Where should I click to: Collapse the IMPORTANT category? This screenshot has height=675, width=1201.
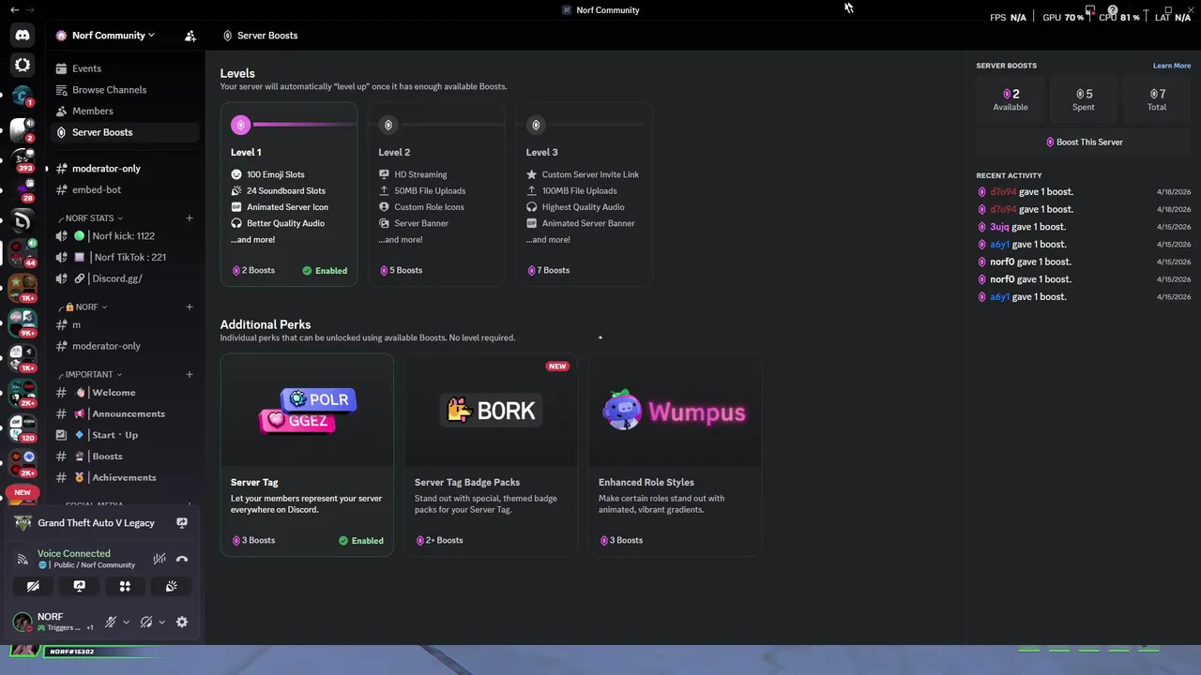(93, 374)
